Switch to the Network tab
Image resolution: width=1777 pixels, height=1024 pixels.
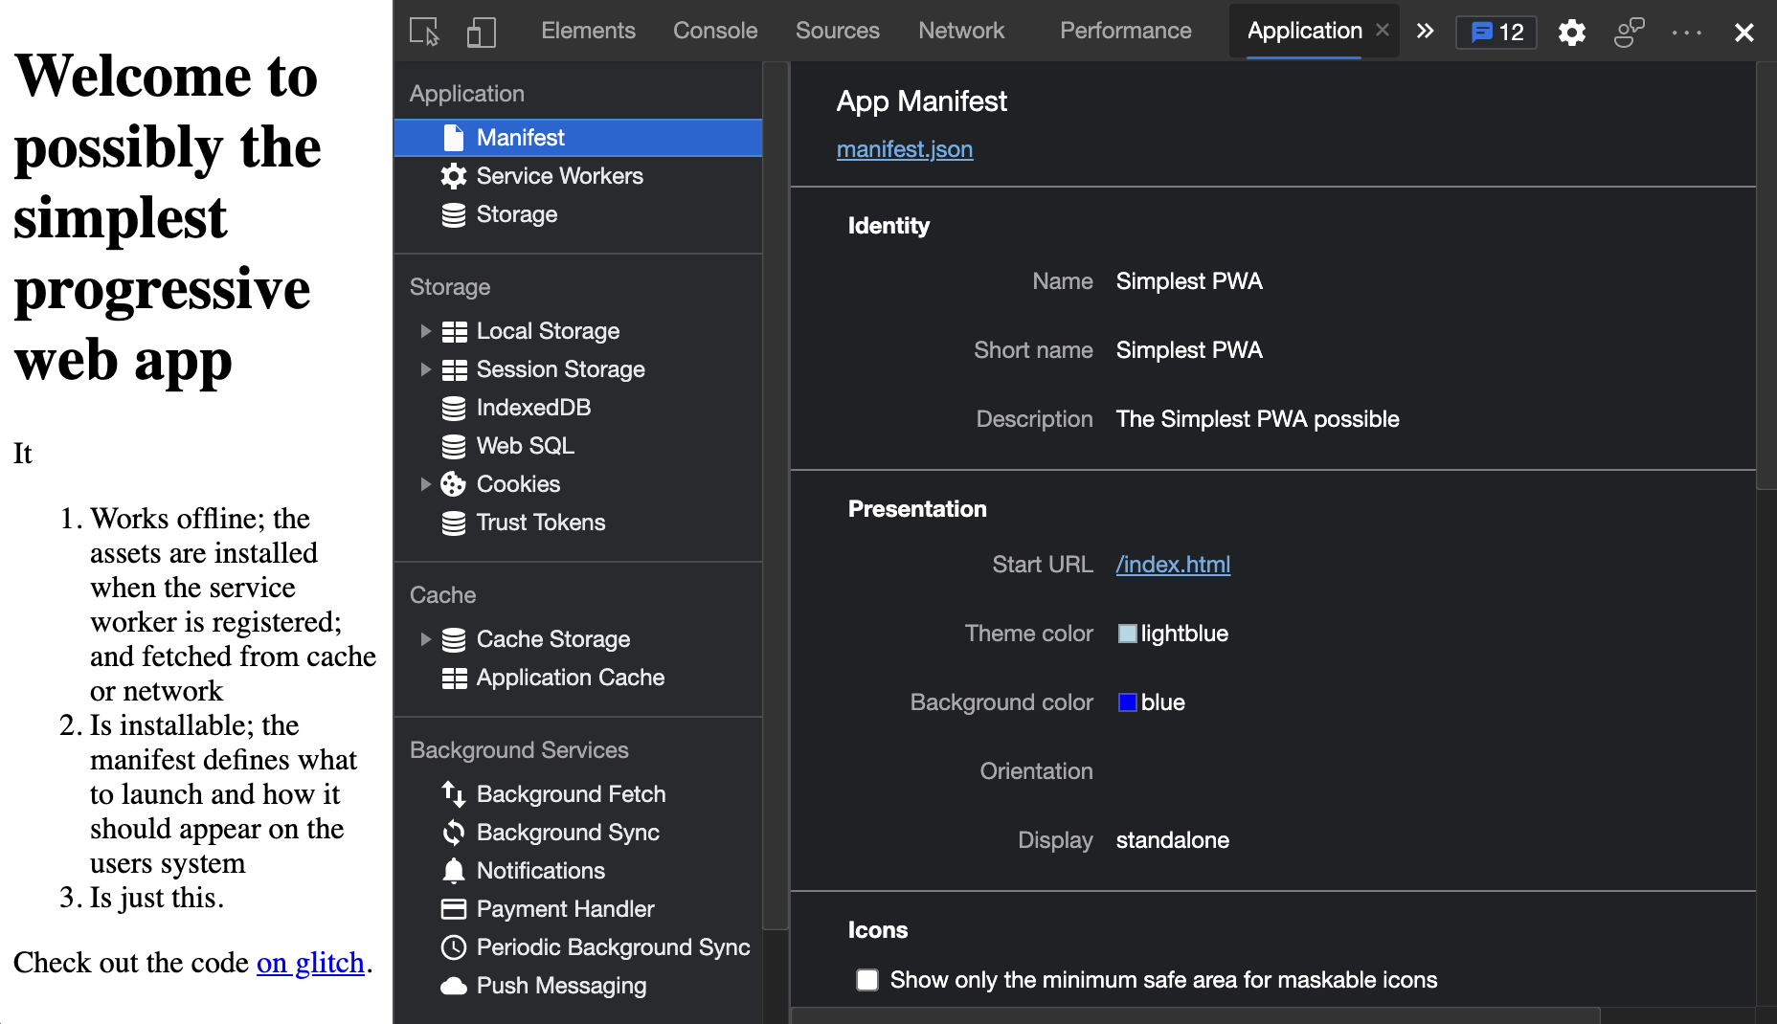click(961, 32)
